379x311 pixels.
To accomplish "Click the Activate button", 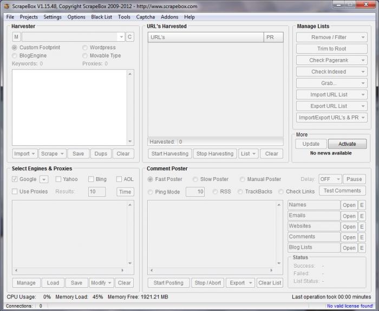I will 348,144.
